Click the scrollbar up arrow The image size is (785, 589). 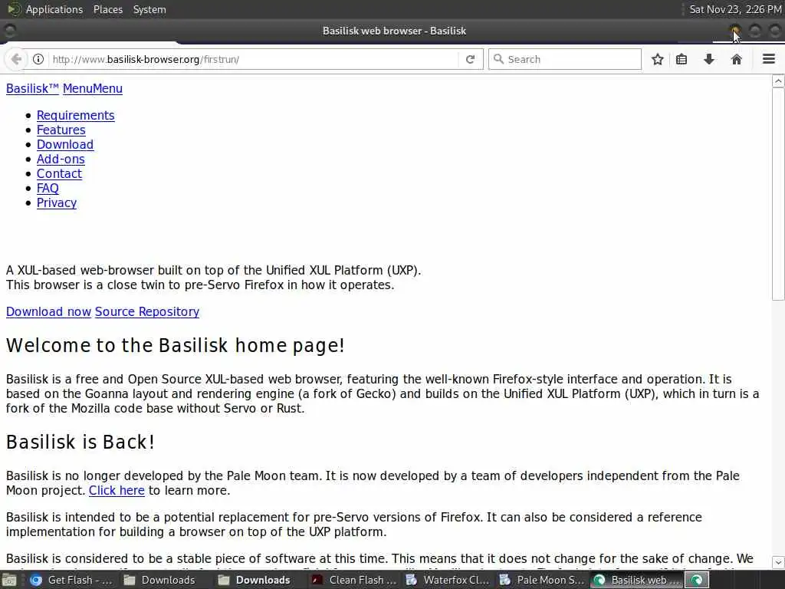[x=778, y=81]
